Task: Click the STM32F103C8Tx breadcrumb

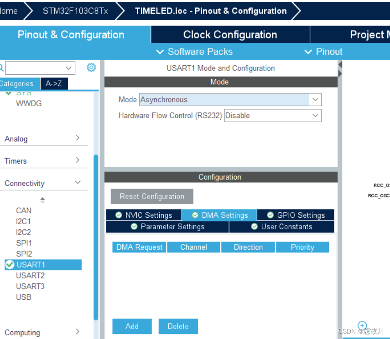Action: pos(75,11)
